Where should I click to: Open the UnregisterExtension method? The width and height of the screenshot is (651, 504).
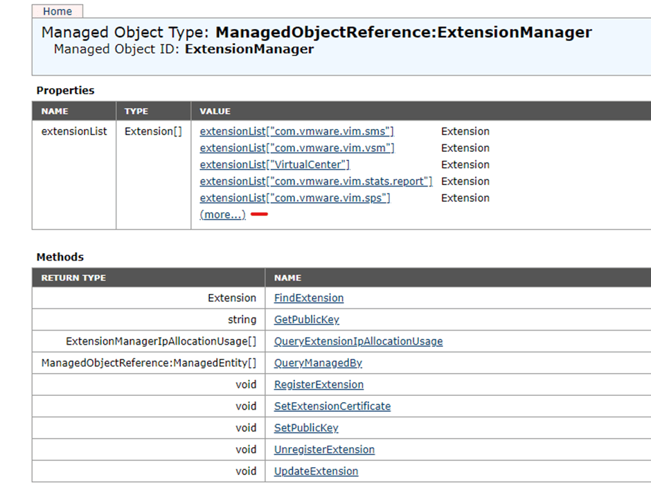point(324,449)
